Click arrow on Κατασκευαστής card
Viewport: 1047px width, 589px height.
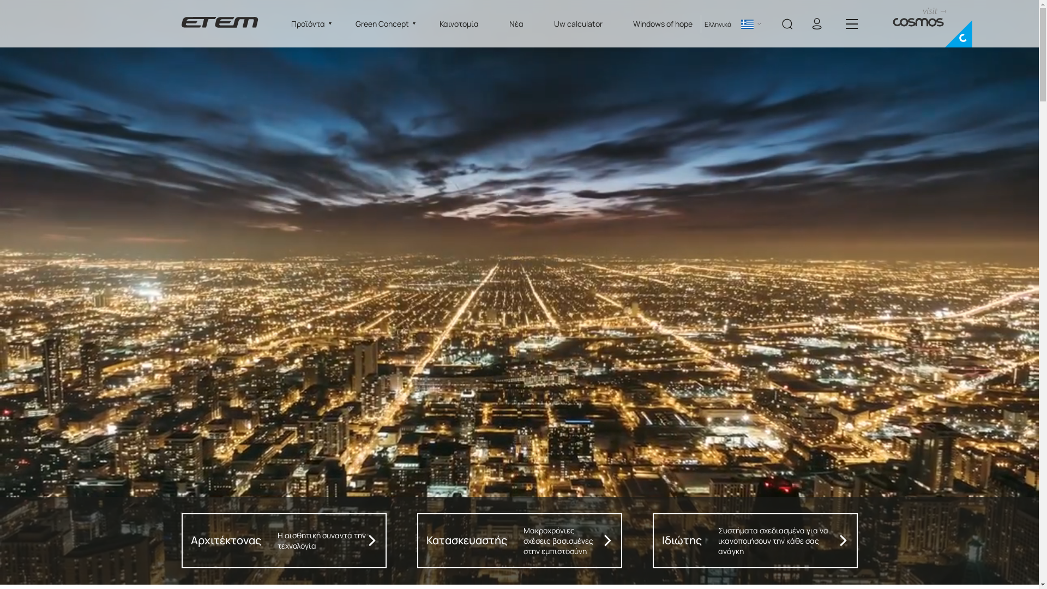tap(607, 540)
